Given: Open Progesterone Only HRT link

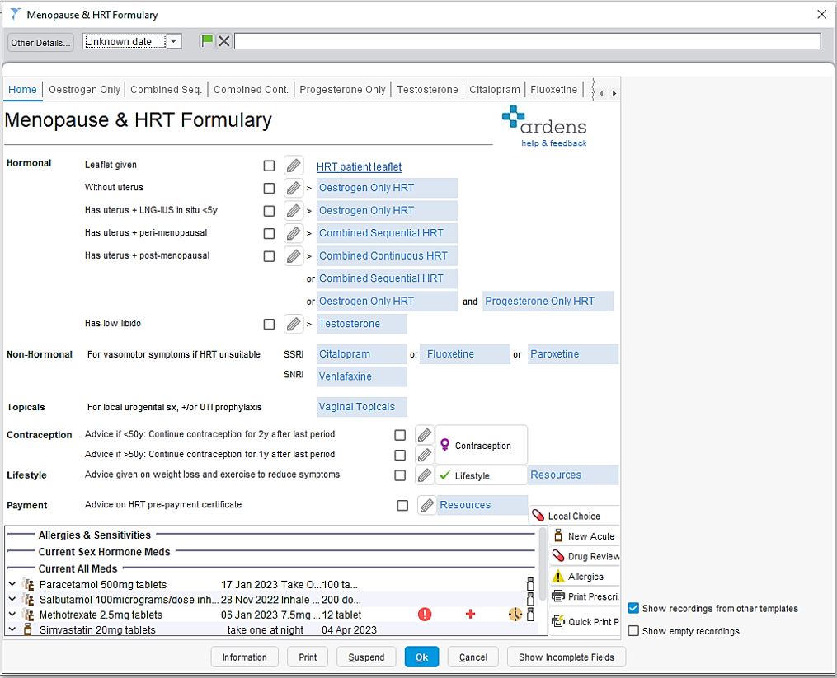Looking at the screenshot, I should coord(548,302).
